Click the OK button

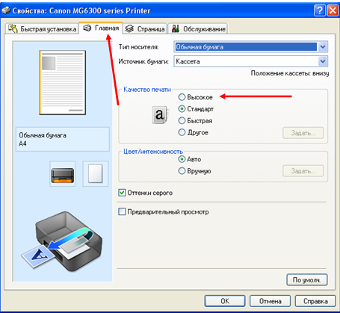225,301
